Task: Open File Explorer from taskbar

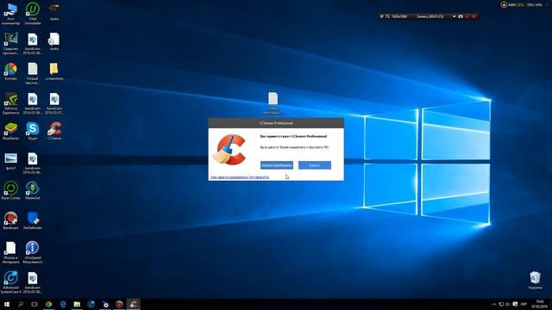Action: (x=77, y=304)
